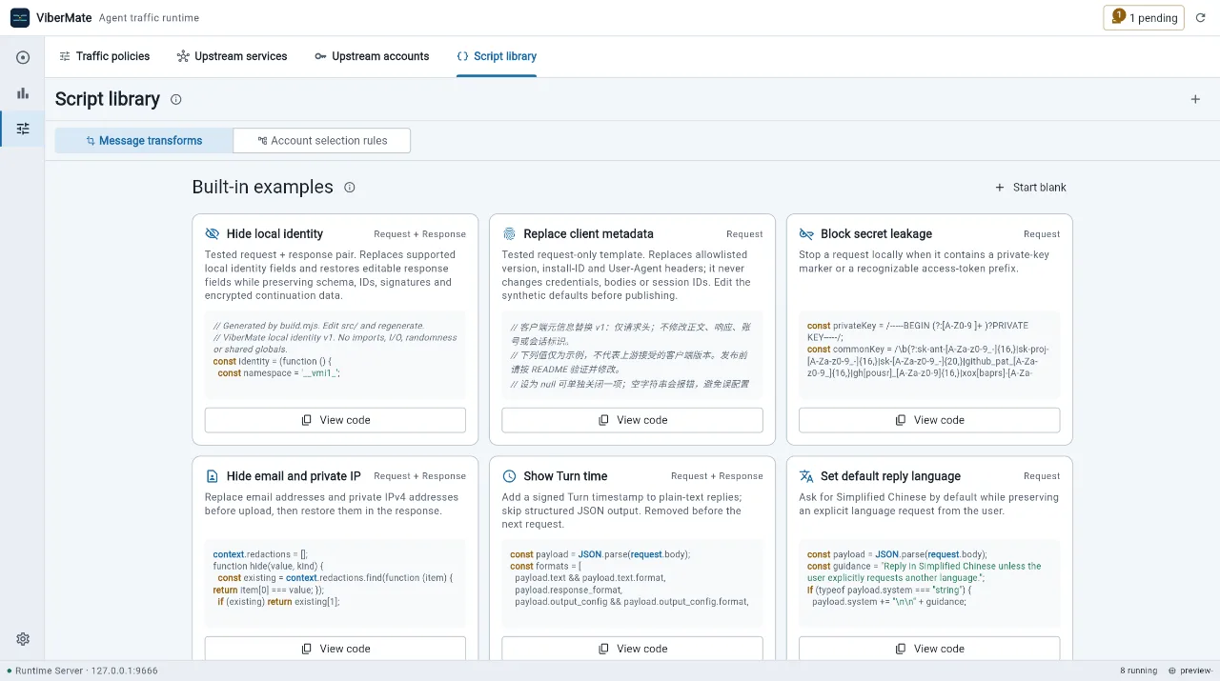
Task: Open the bar chart statistics sidebar icon
Action: coord(23,92)
